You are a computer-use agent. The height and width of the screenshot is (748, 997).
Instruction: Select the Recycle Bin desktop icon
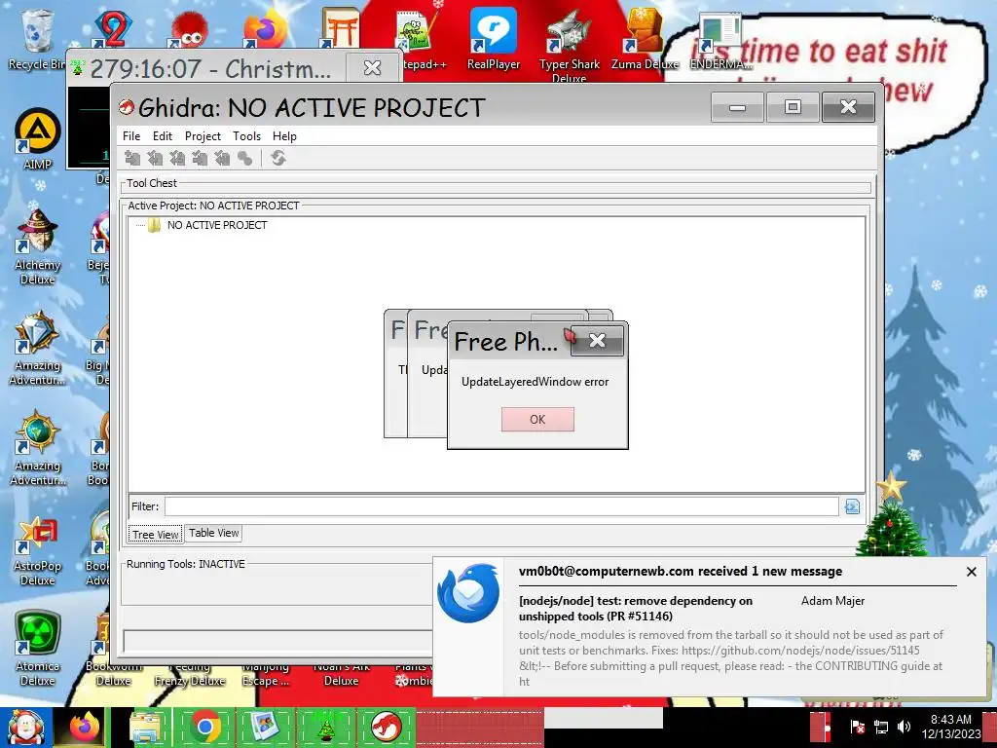[x=37, y=39]
